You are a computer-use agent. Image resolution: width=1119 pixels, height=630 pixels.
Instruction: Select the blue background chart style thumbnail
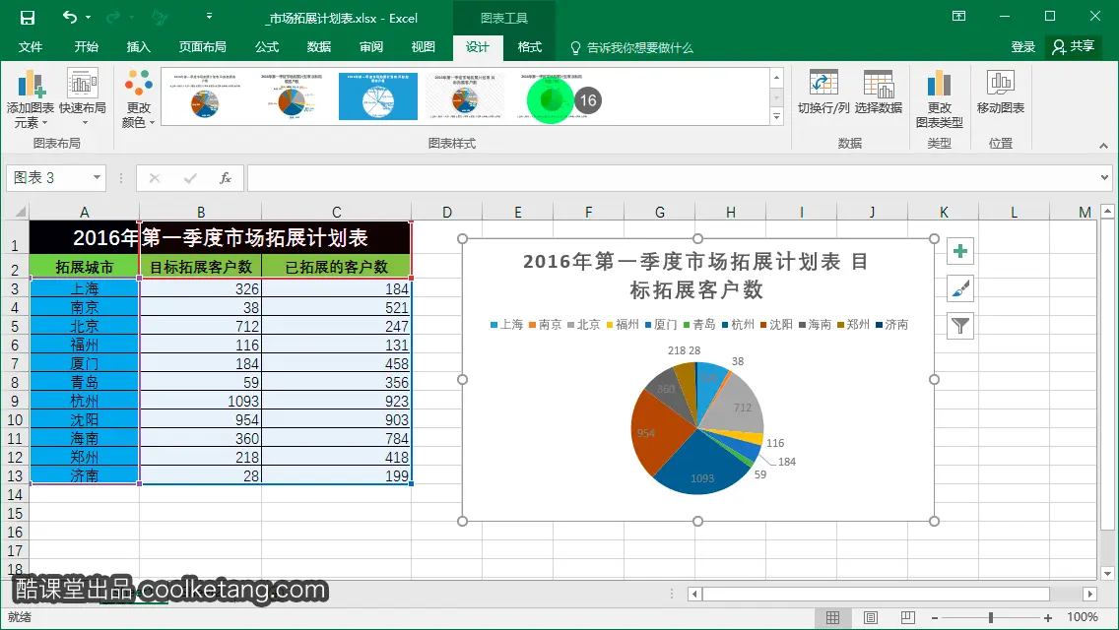pyautogui.click(x=378, y=96)
